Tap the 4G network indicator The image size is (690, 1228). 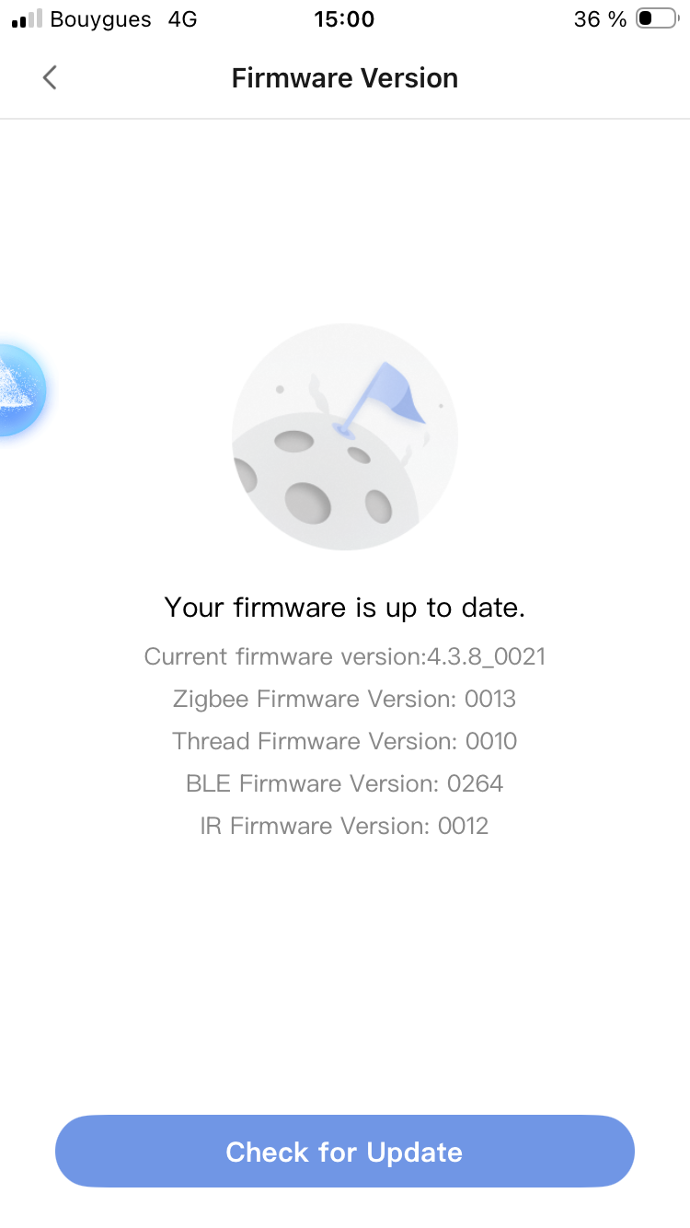(x=183, y=19)
